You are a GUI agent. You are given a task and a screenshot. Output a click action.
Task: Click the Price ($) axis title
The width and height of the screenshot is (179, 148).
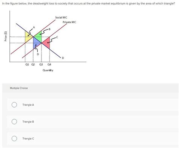point(6,36)
